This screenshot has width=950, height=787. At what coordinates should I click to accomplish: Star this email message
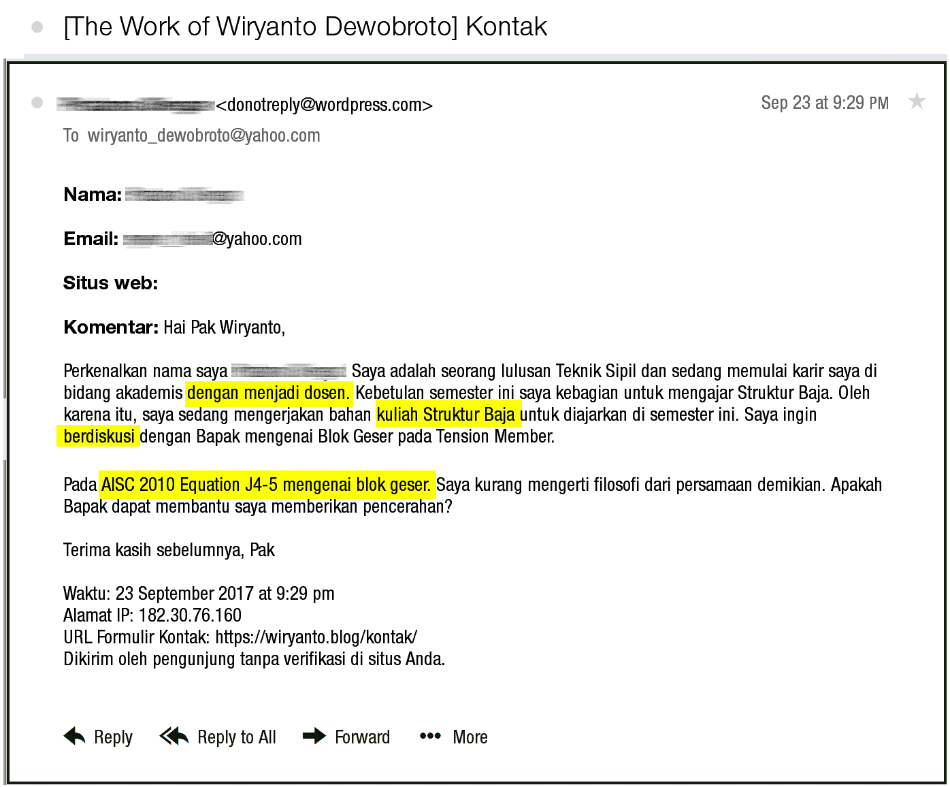tap(917, 101)
